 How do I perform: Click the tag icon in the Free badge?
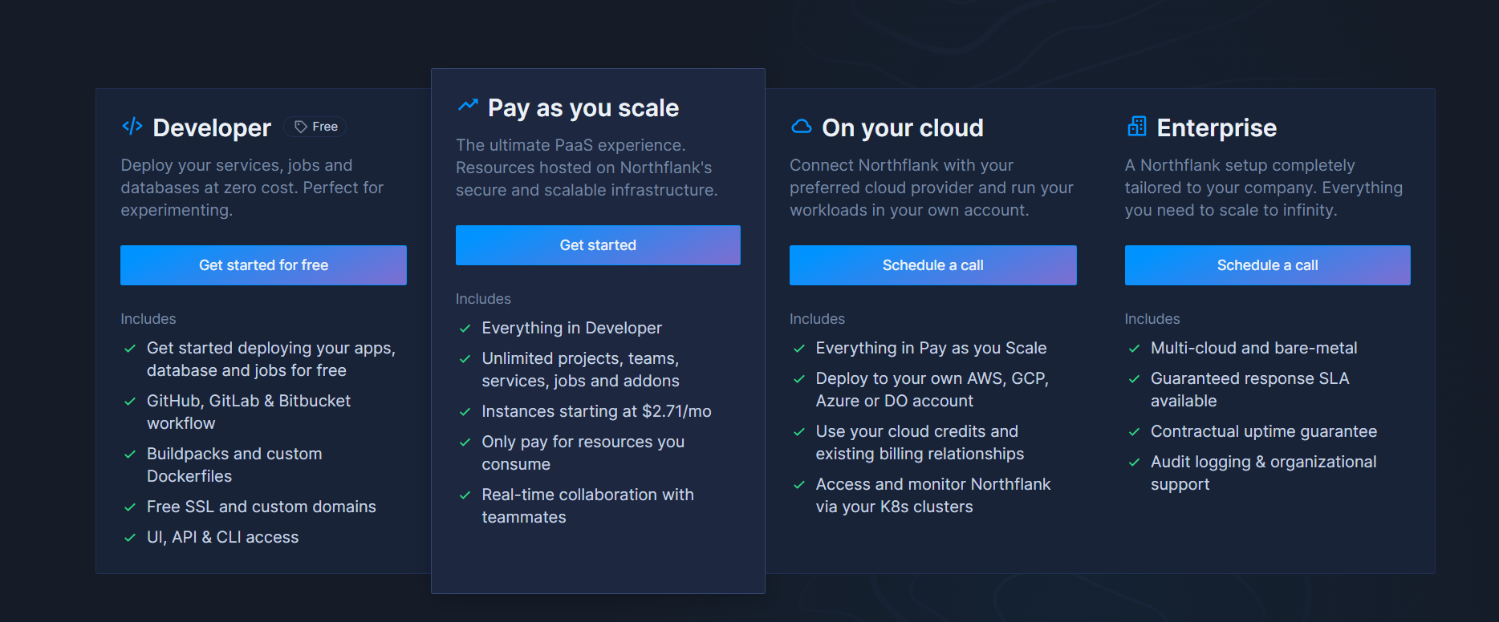(301, 127)
